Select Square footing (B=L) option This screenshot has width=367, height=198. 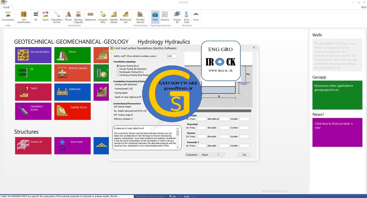pos(118,66)
